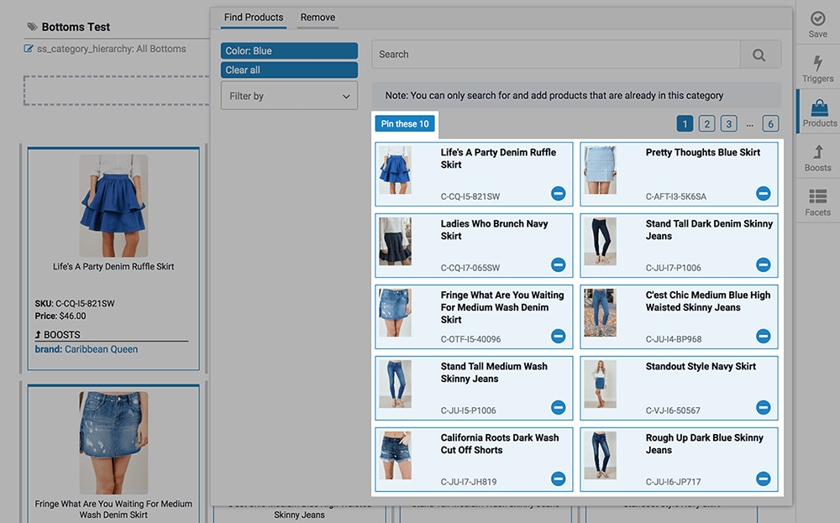Go to results page 2
The height and width of the screenshot is (523, 840).
[707, 124]
